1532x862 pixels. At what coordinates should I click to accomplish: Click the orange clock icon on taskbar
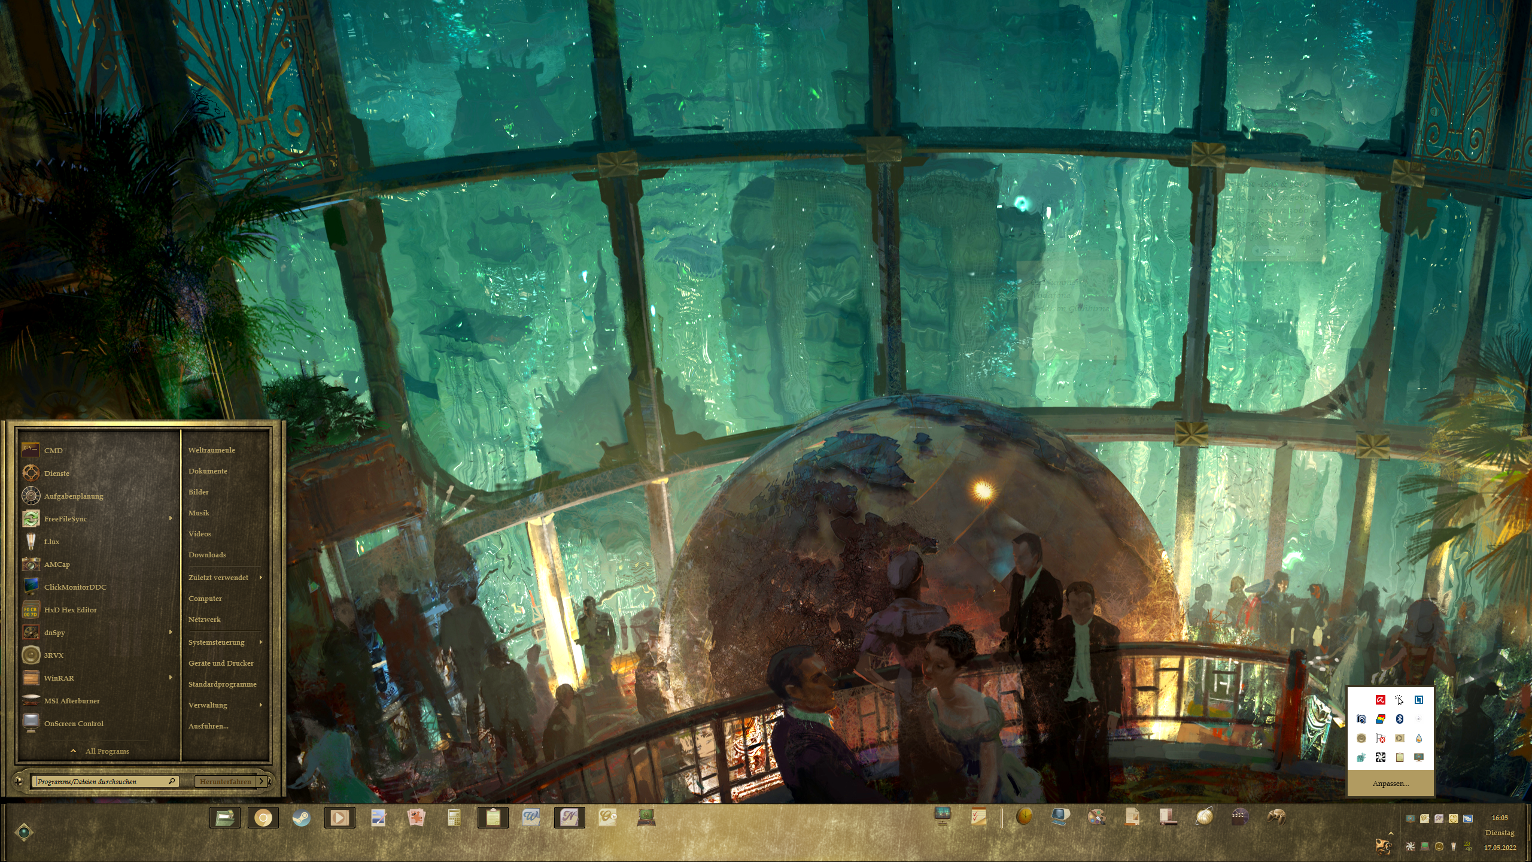pos(1025,817)
